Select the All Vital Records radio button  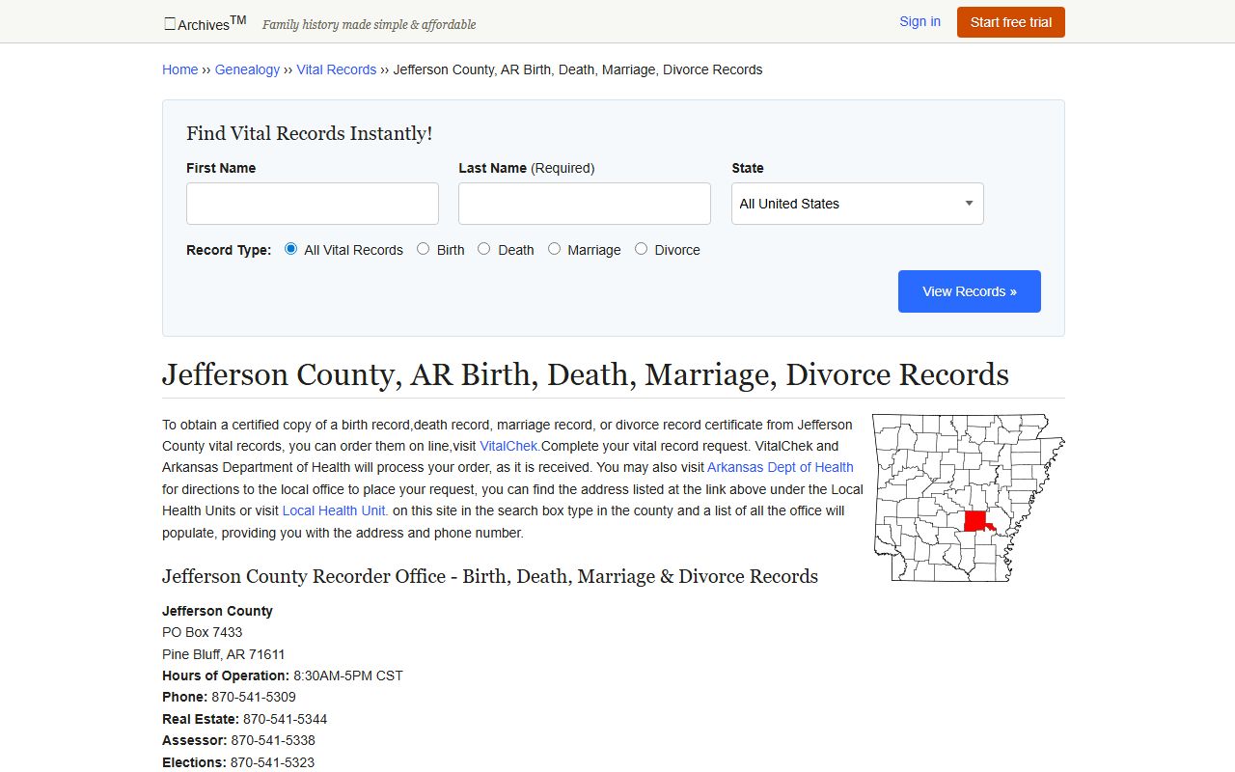291,249
